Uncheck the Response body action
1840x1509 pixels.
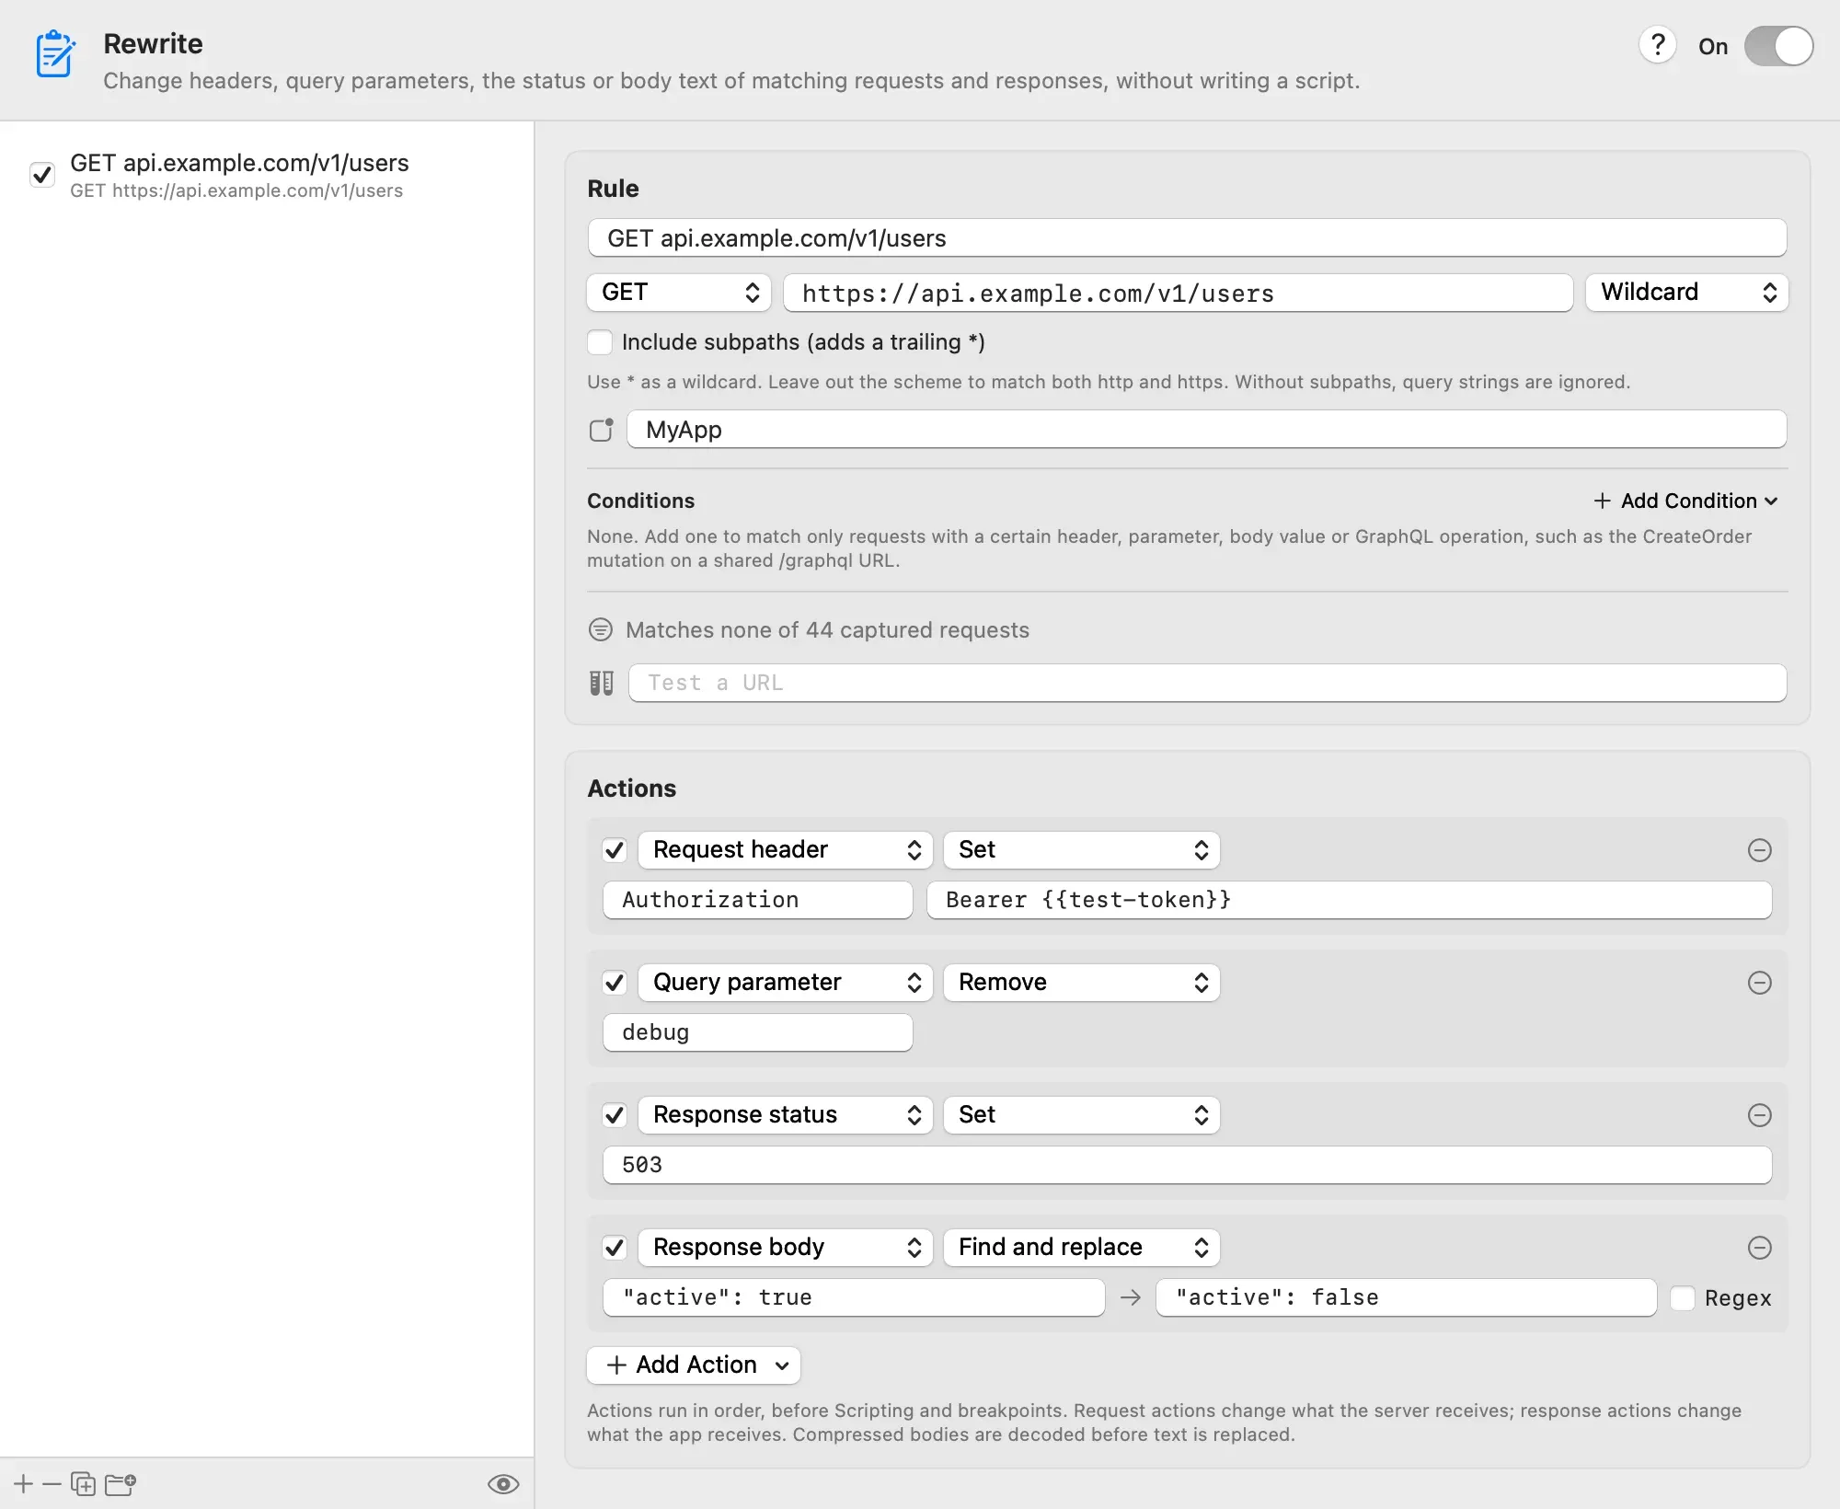[615, 1248]
